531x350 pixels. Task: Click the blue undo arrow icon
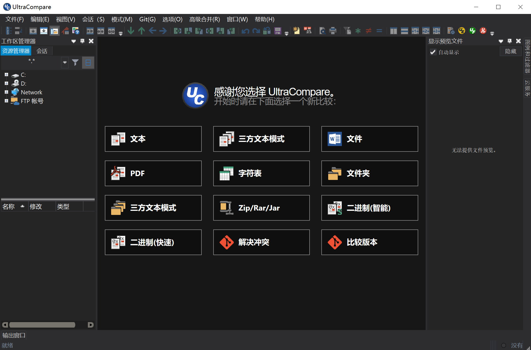[x=245, y=31]
